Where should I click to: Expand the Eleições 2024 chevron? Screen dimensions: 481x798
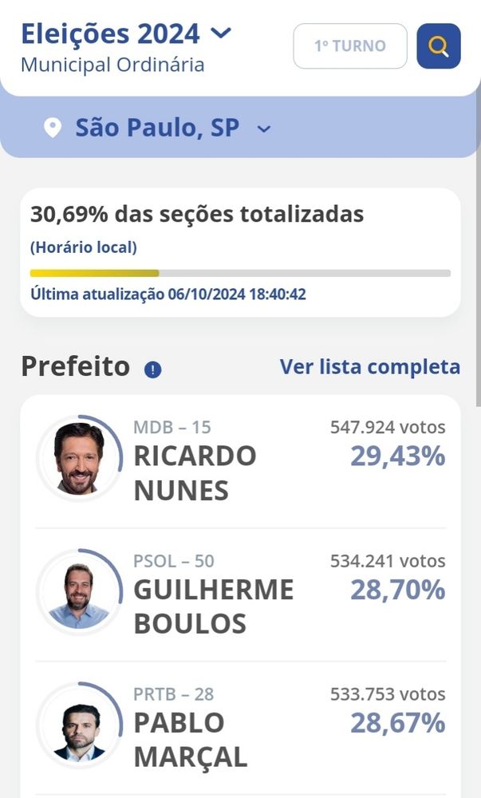[221, 34]
